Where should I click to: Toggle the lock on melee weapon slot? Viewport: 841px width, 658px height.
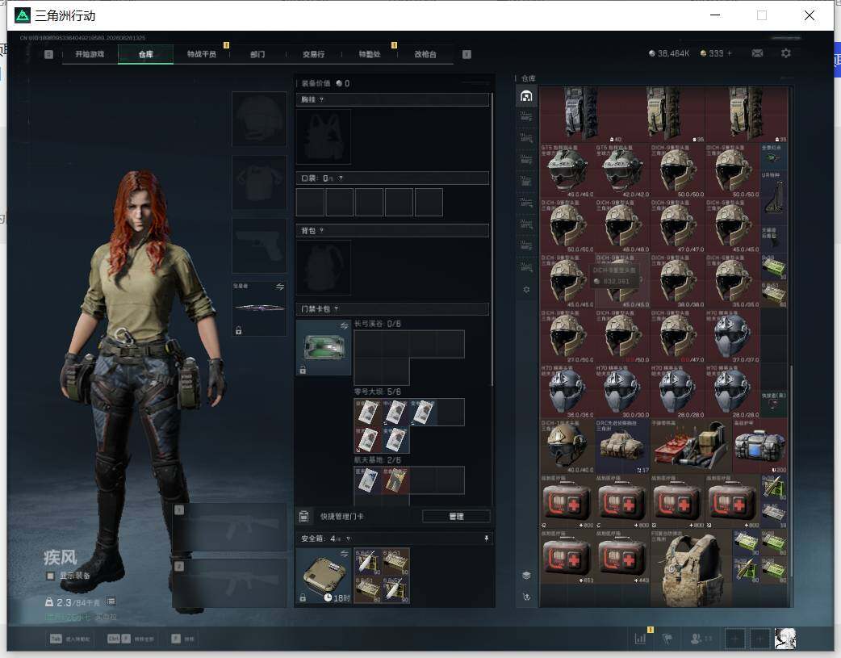click(239, 330)
